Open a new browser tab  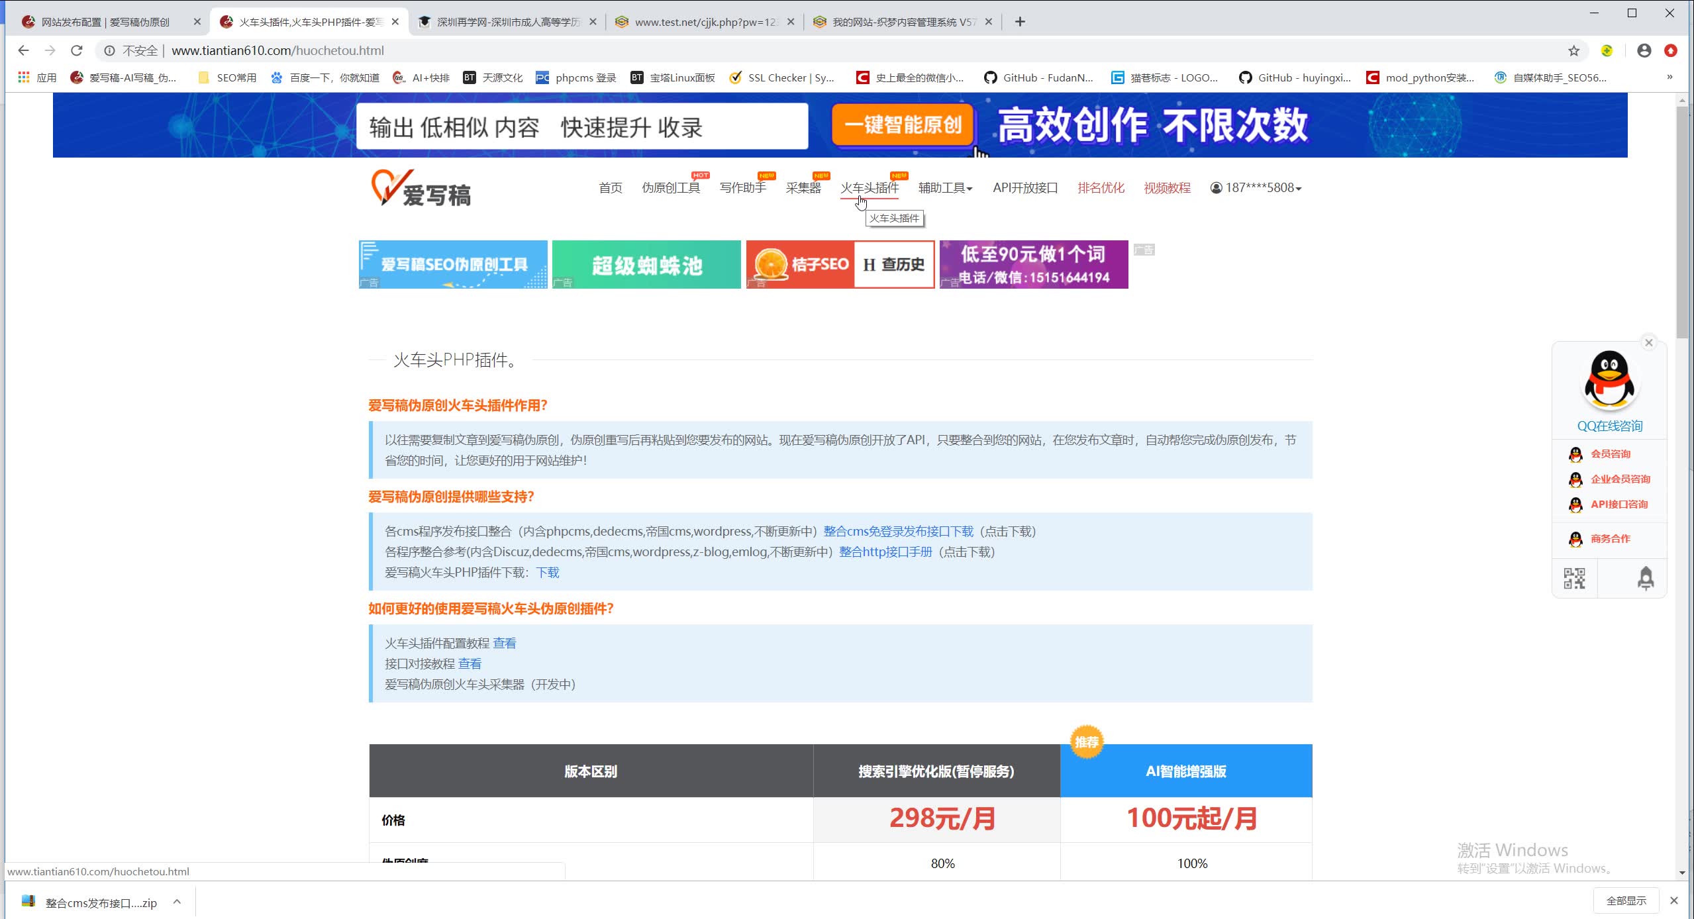pyautogui.click(x=1020, y=22)
